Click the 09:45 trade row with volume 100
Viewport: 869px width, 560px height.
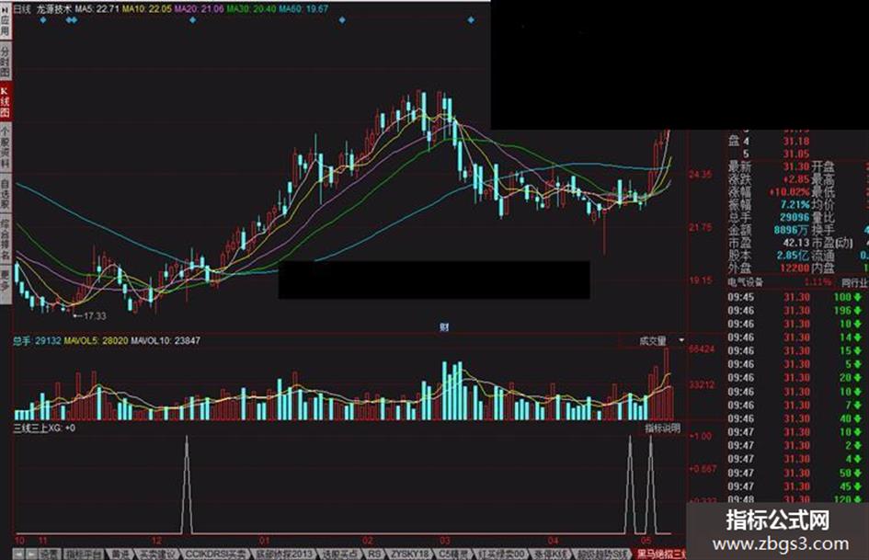point(795,297)
